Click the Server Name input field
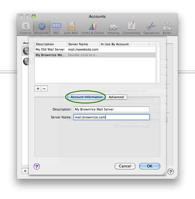 click(x=111, y=117)
